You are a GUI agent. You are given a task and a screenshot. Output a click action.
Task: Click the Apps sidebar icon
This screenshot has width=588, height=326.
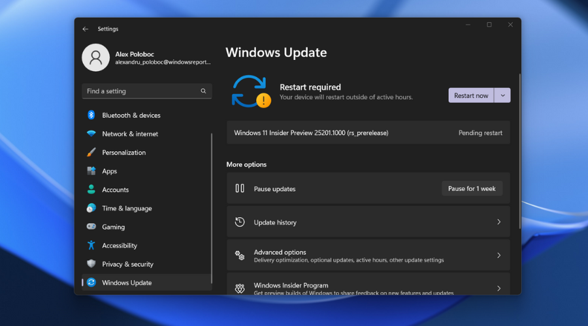91,171
